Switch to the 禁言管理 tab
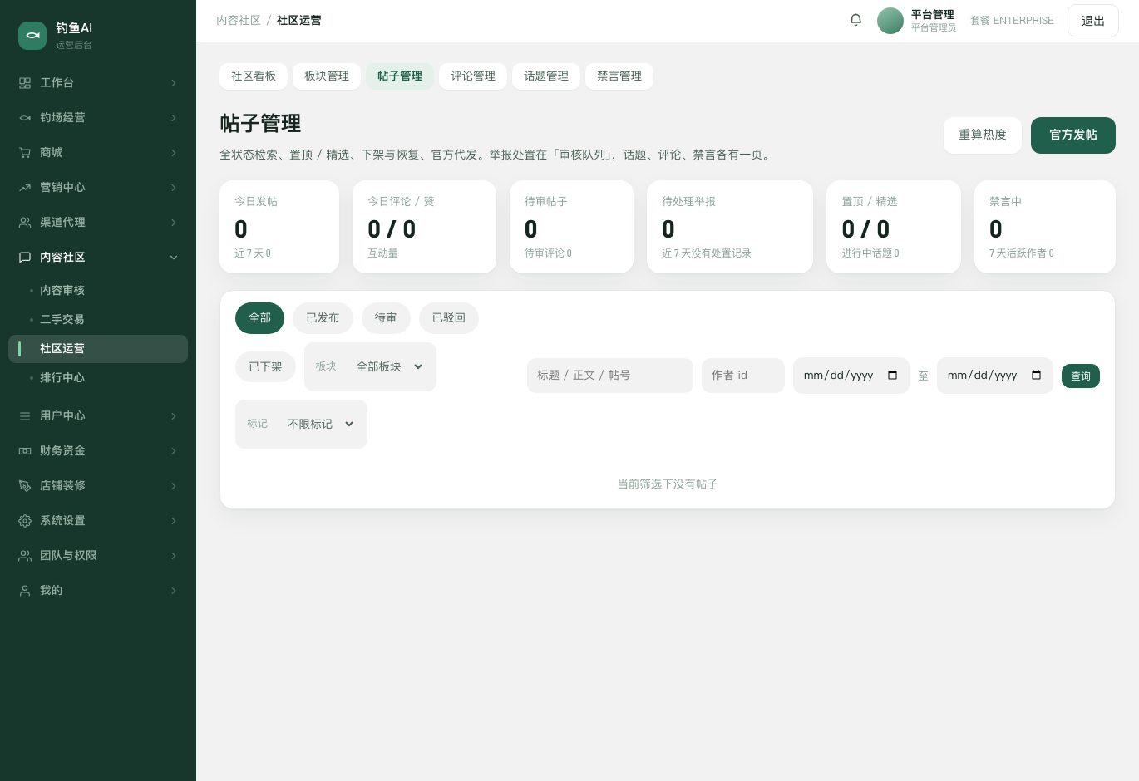The width and height of the screenshot is (1139, 781). tap(619, 76)
